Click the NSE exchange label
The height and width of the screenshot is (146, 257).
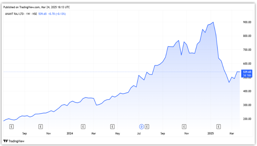click(x=34, y=14)
